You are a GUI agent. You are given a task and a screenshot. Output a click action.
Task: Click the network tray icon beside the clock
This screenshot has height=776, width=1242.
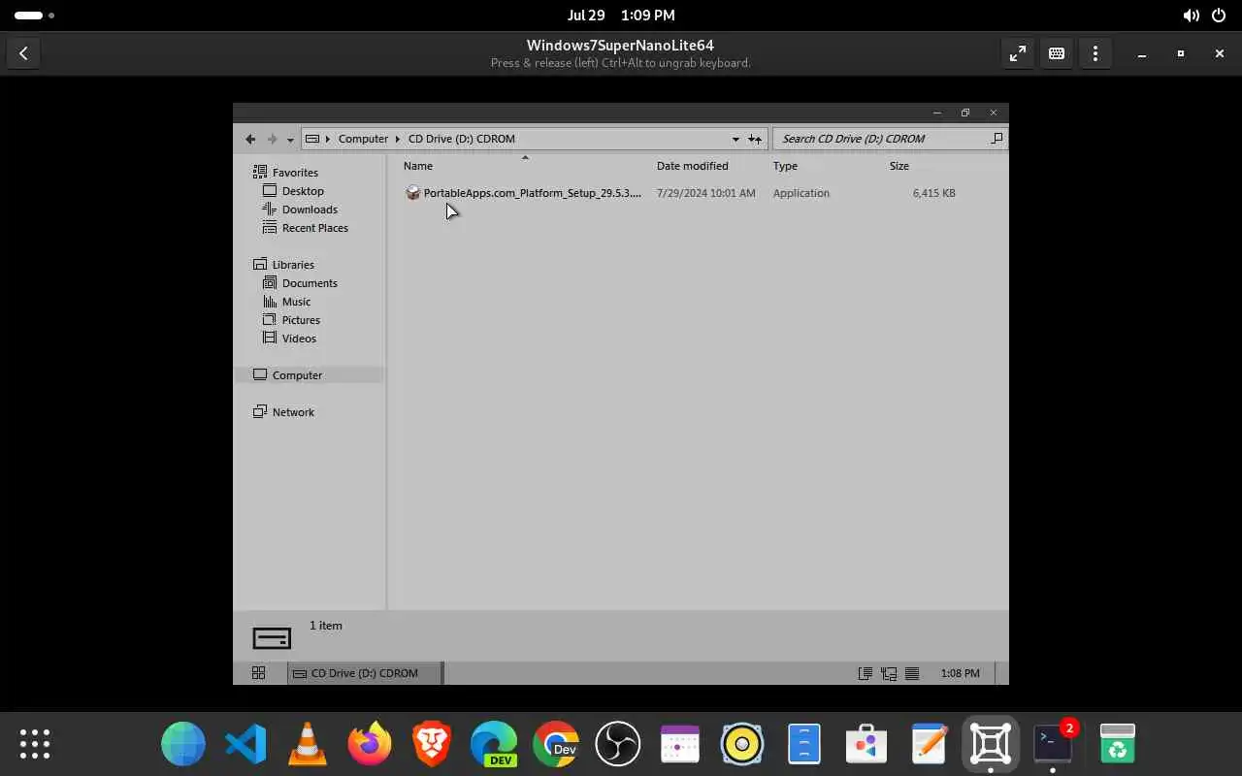pyautogui.click(x=888, y=673)
